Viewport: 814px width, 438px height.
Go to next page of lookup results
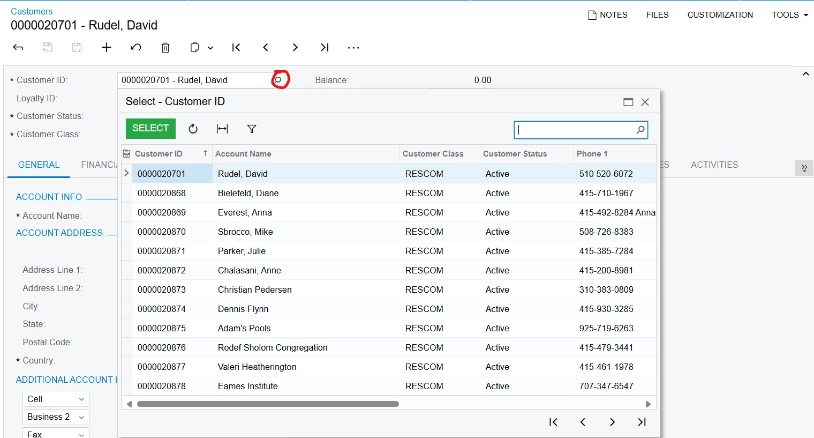[x=612, y=422]
